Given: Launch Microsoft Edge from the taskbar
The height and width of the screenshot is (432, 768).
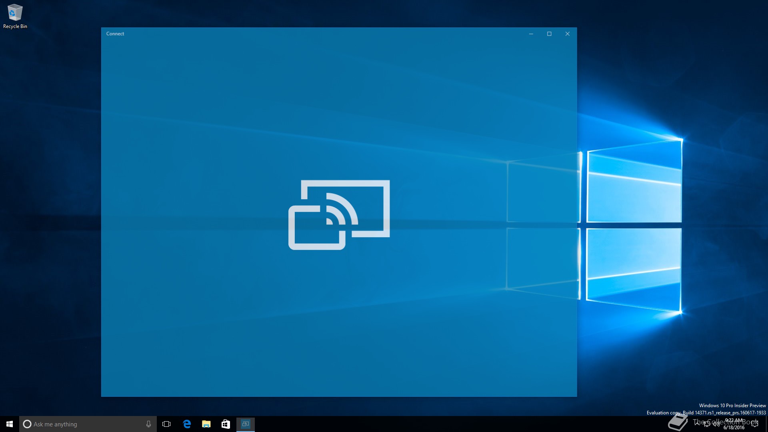Looking at the screenshot, I should point(187,424).
